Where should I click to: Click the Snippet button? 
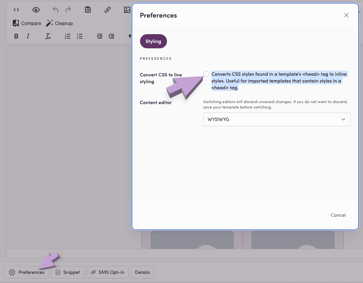coord(67,272)
